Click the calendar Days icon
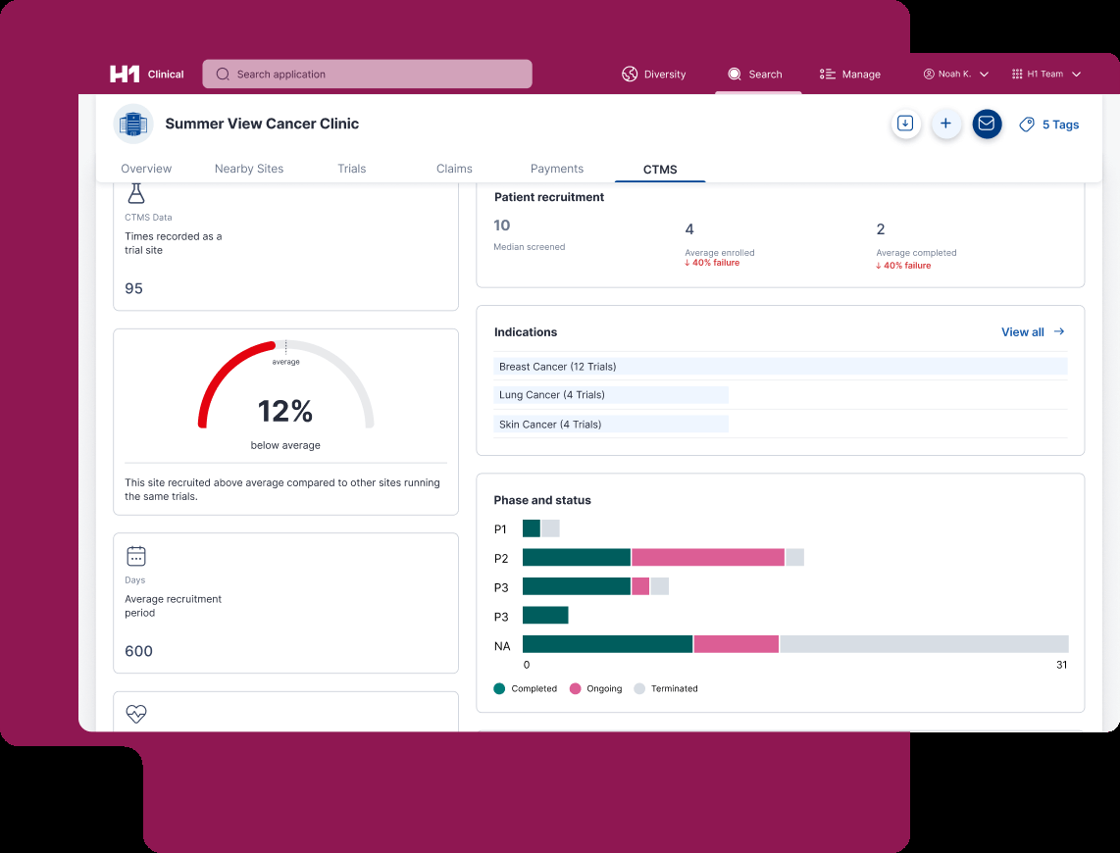Screen dimensions: 1120x853 136,556
